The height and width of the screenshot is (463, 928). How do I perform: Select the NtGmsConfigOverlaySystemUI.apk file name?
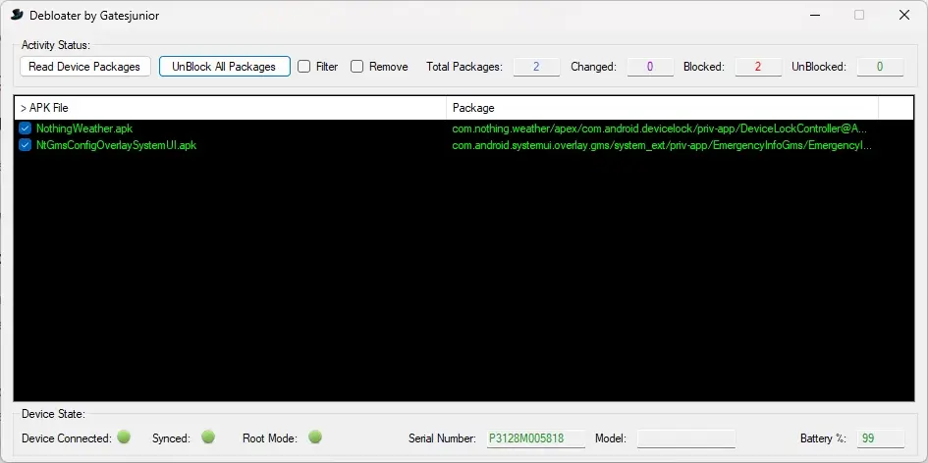pos(116,145)
